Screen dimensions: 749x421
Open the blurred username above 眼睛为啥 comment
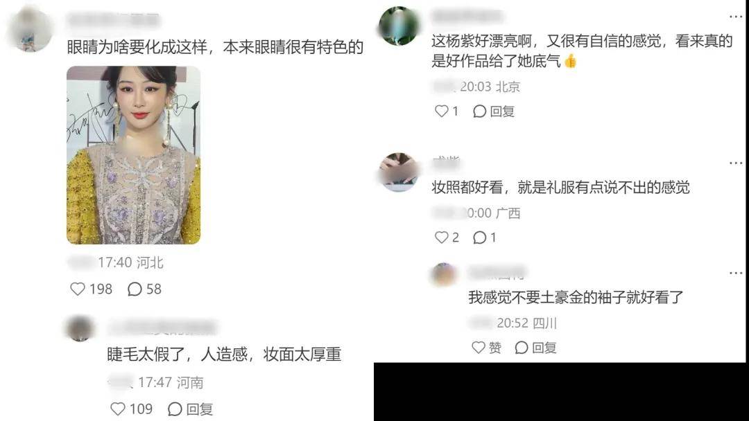113,20
